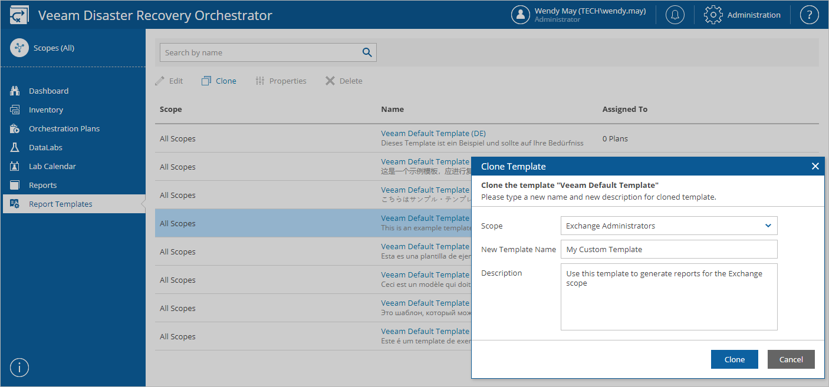Image resolution: width=829 pixels, height=387 pixels.
Task: Click the New Template Name field
Action: point(669,249)
